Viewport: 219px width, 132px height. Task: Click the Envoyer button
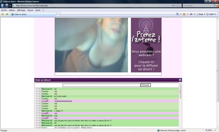(x=146, y=85)
